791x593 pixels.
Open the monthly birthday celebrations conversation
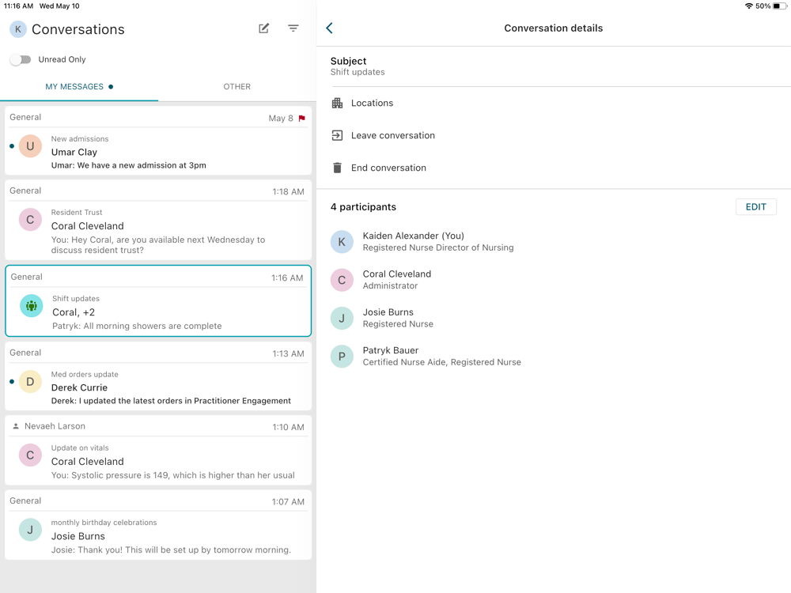tap(158, 525)
